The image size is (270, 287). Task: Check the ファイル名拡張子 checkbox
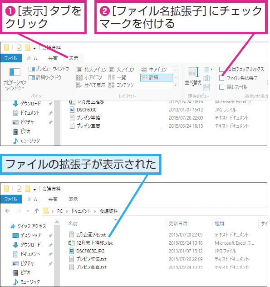221,78
